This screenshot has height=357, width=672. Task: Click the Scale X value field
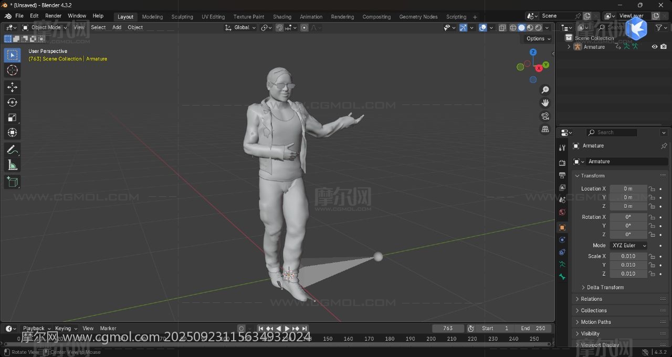point(628,256)
